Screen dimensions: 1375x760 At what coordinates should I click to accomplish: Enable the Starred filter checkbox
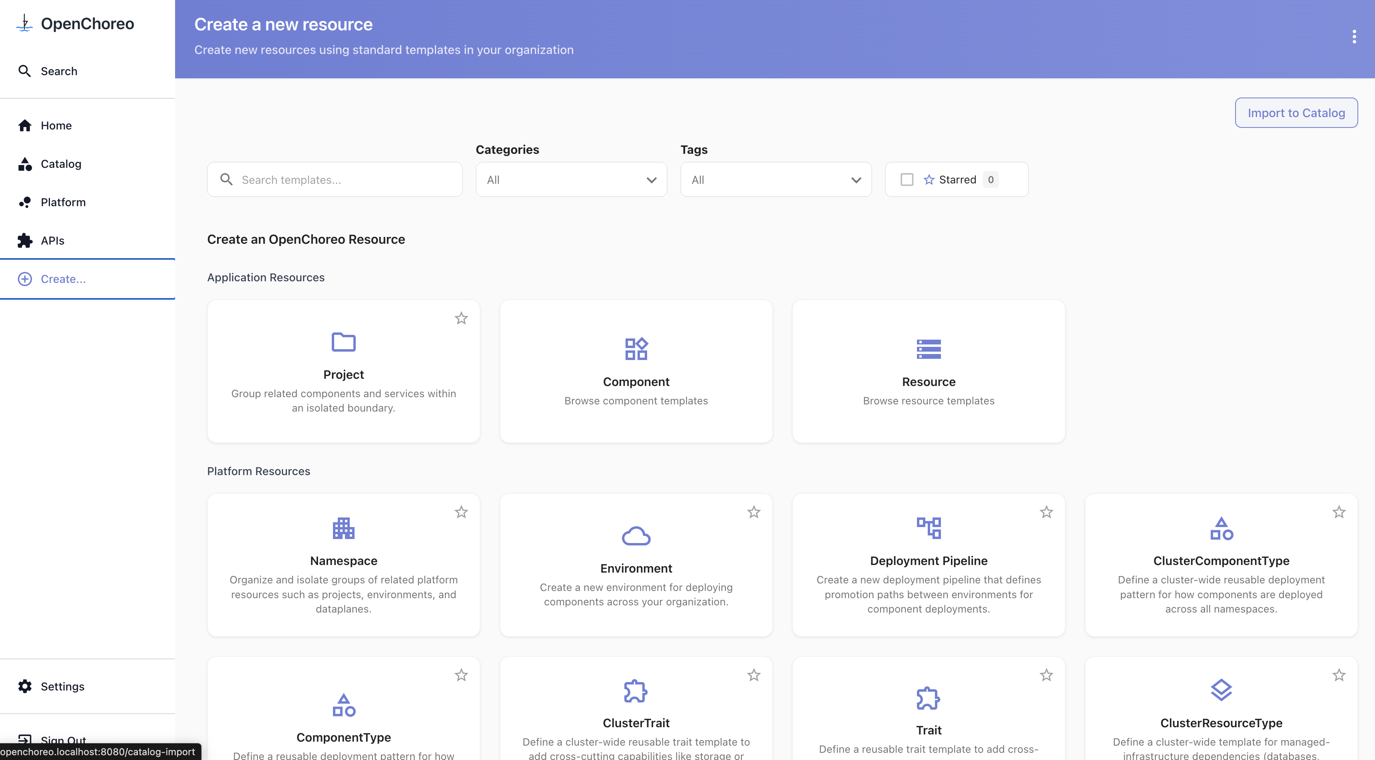tap(907, 179)
